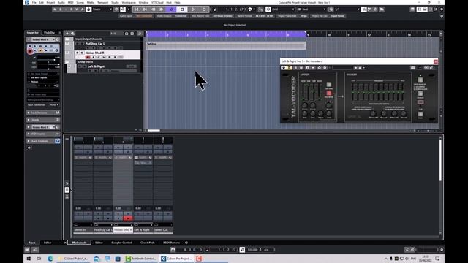
Task: Open the MIDI menu
Action: (70, 2)
